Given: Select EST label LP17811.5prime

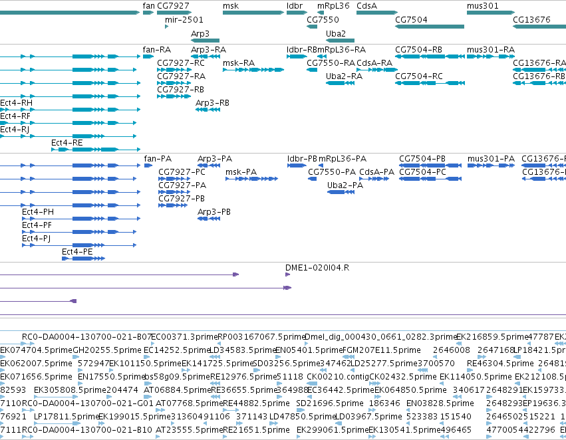Looking at the screenshot, I should tap(66, 417).
